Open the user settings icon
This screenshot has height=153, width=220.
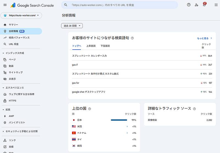pyautogui.click(x=196, y=5)
